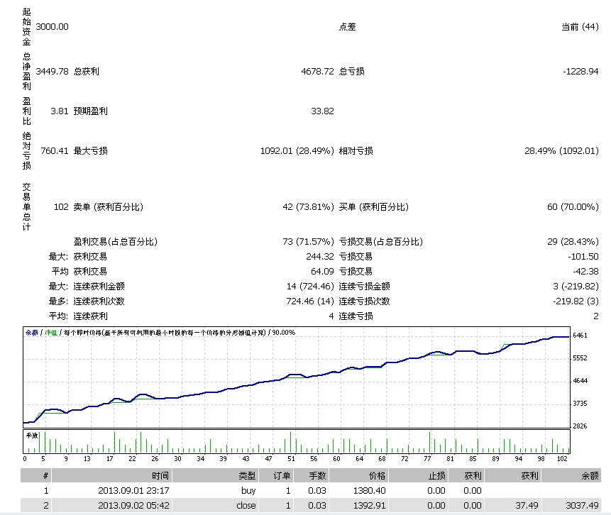Screen dimensions: 611x515
Task: Select the profit factor value 3.81
Action: [x=59, y=111]
